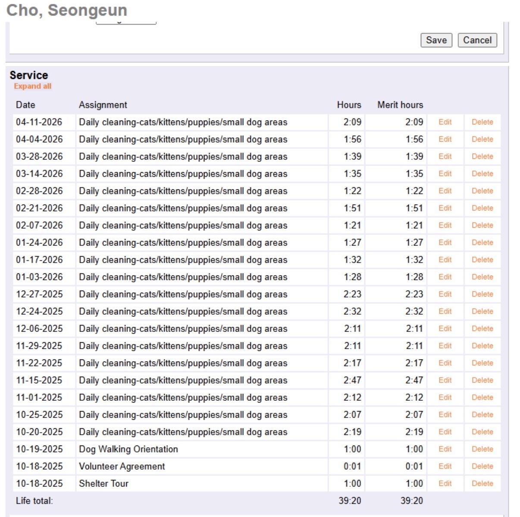The width and height of the screenshot is (520, 517).
Task: Delete the Volunteer Agreement entry
Action: [482, 467]
